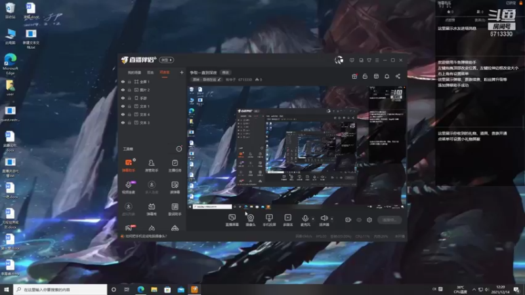The image size is (525, 295).
Task: Expand speaker options arrow
Action: (x=332, y=219)
